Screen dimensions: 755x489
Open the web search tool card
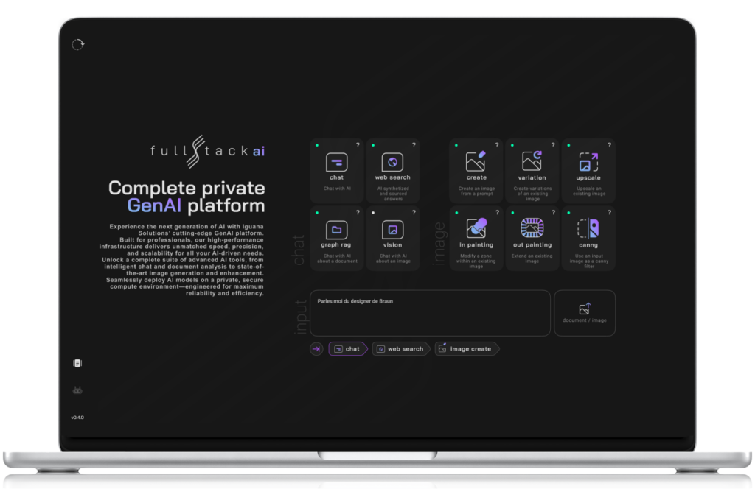(x=393, y=171)
